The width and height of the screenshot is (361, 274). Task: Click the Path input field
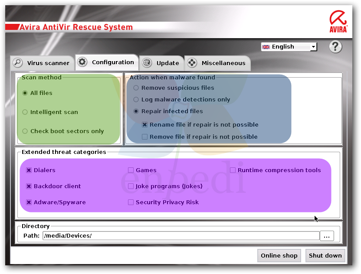181,236
